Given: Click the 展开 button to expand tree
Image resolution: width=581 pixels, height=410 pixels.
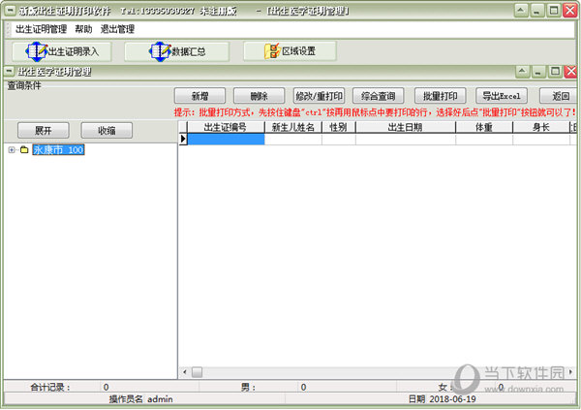Looking at the screenshot, I should pyautogui.click(x=44, y=131).
